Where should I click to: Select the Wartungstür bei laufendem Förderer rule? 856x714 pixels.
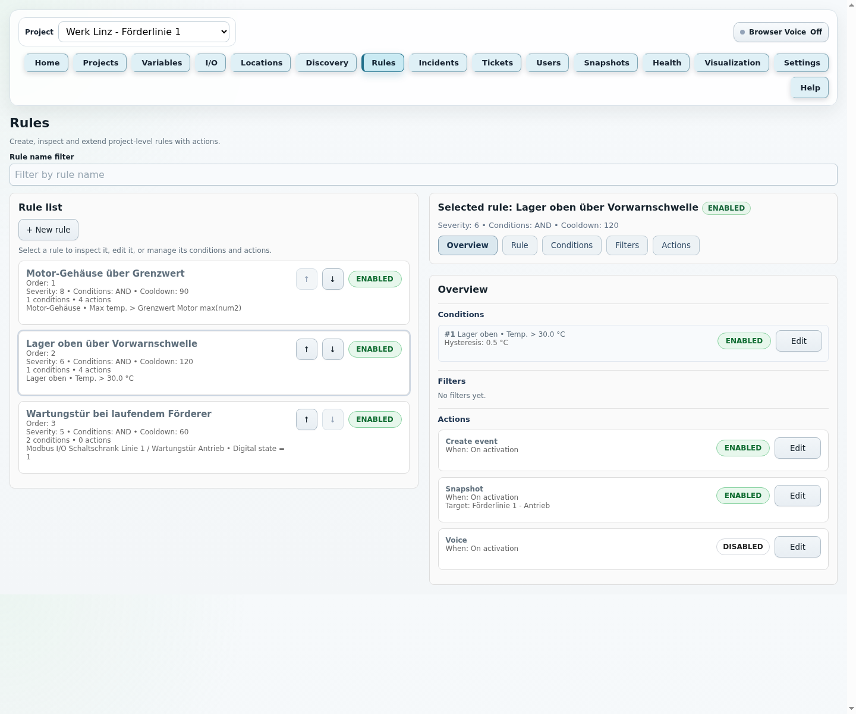214,437
